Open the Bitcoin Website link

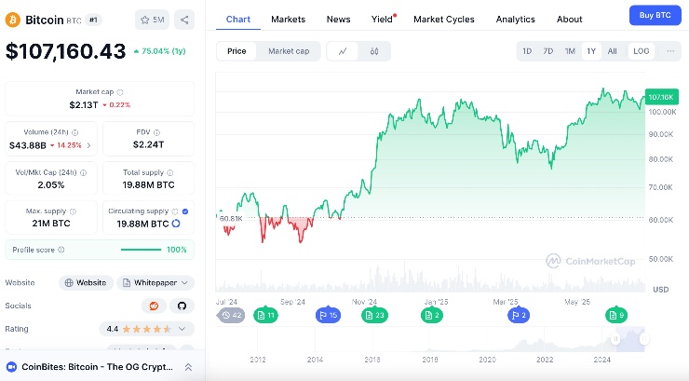(x=86, y=283)
